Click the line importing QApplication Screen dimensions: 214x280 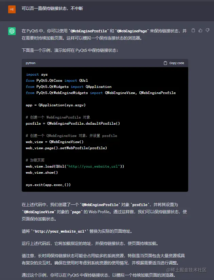69,87
